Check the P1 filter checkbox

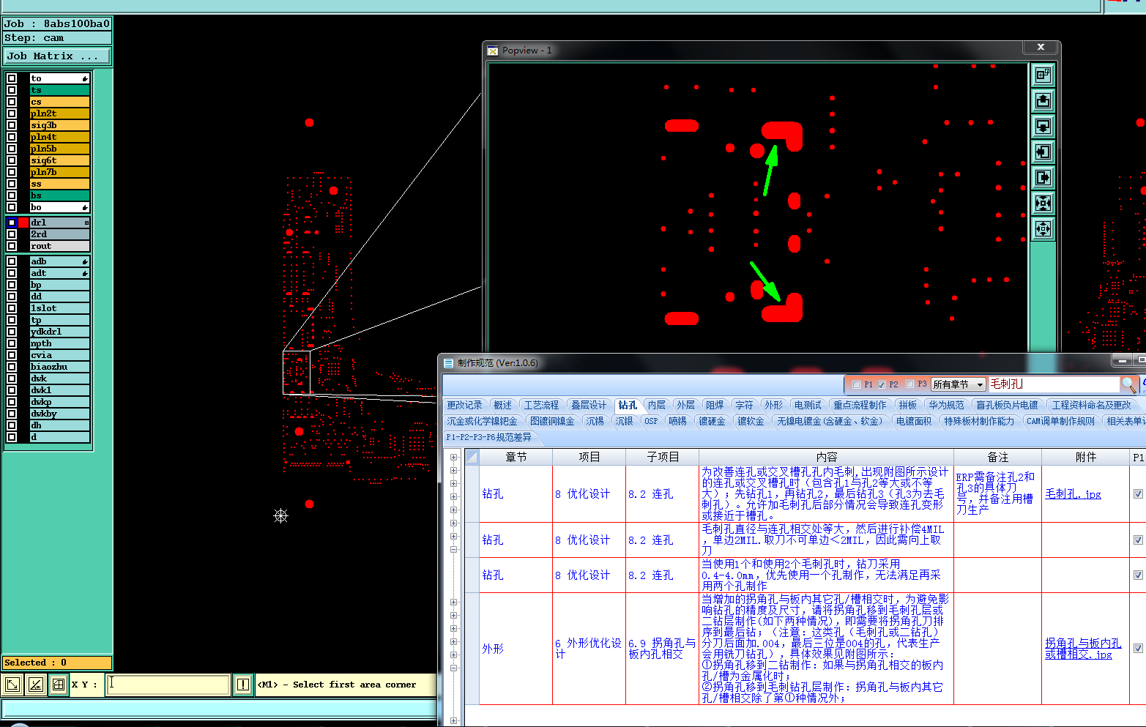pyautogui.click(x=856, y=384)
